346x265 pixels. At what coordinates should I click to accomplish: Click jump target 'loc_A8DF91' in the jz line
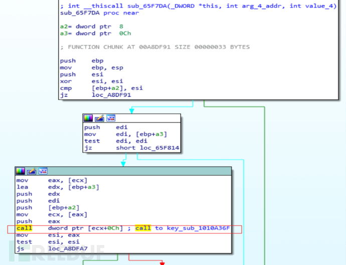[x=111, y=95]
